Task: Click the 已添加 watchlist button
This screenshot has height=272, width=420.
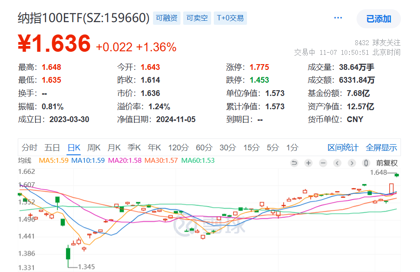Action: click(x=378, y=18)
